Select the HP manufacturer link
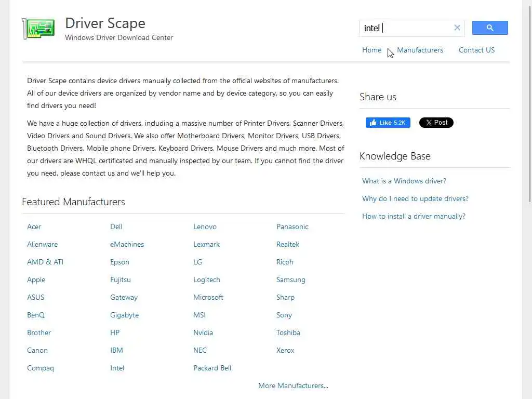The width and height of the screenshot is (532, 399). tap(115, 332)
